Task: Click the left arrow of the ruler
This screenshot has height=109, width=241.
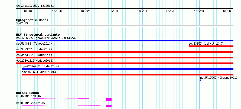Action: [17, 8]
